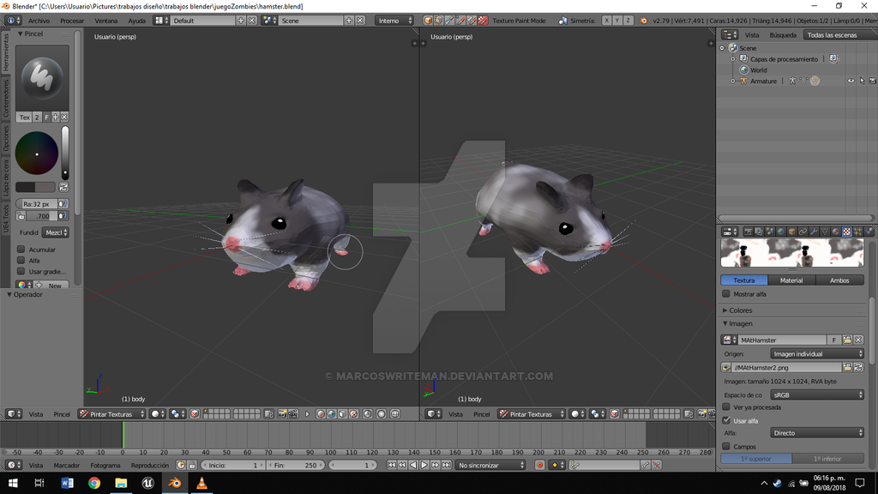878x494 pixels.
Task: Open the Material properties tab icon
Action: (835, 232)
